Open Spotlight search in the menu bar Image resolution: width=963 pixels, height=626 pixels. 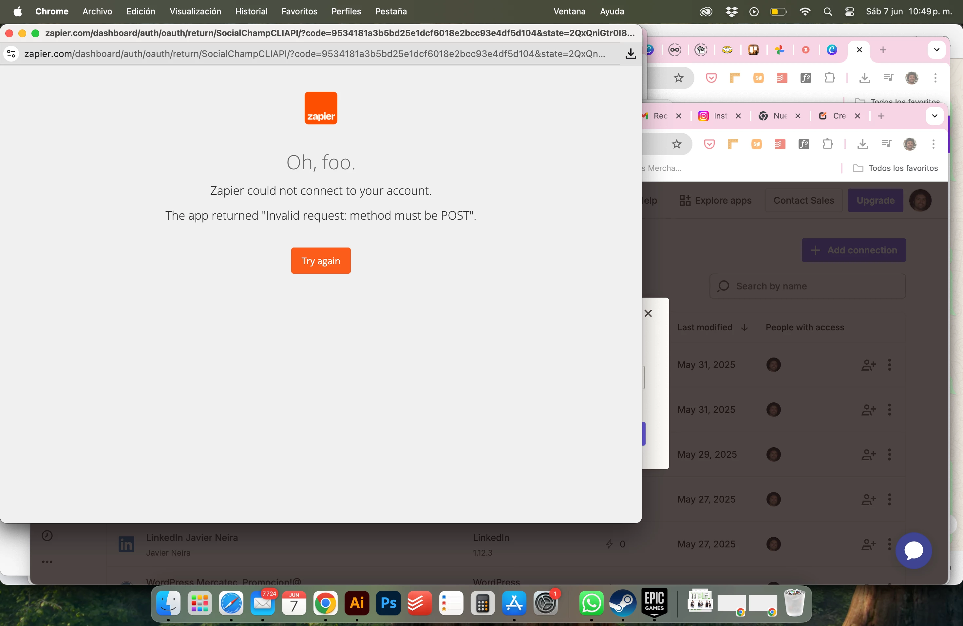pyautogui.click(x=827, y=12)
